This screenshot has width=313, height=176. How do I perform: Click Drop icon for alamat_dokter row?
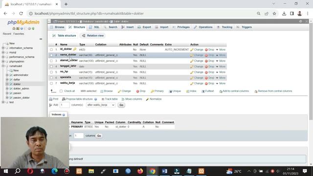(x=206, y=61)
